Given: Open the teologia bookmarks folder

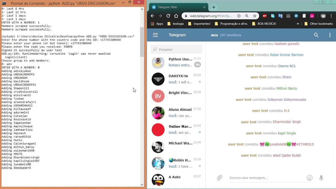Looking at the screenshot, I should point(175,24).
